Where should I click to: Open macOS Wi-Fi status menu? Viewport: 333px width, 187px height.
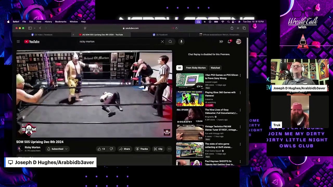[x=223, y=22]
